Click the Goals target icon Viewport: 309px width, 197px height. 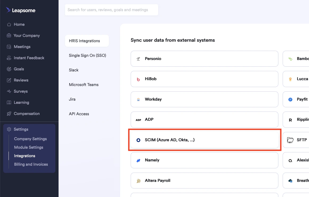coord(9,69)
